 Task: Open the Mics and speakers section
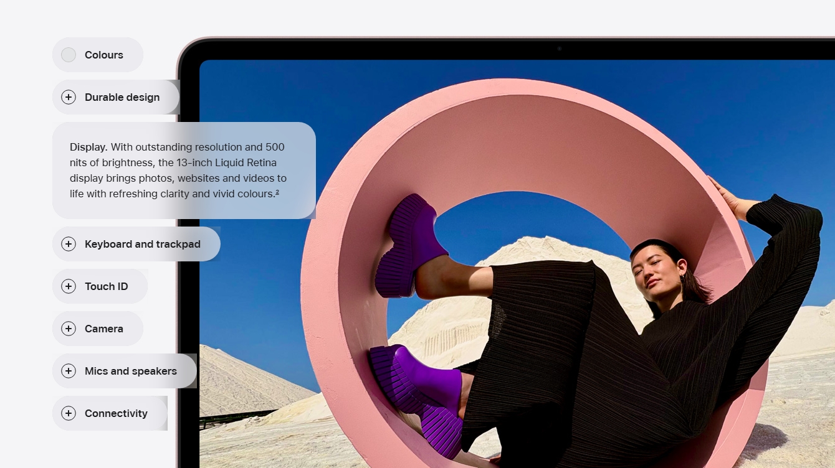[x=125, y=371]
